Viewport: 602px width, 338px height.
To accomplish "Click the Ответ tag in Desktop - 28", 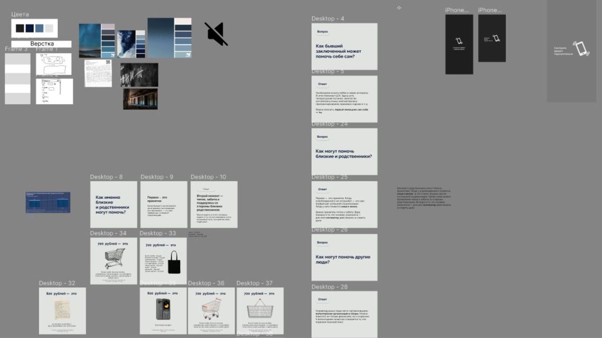I will tap(323, 299).
